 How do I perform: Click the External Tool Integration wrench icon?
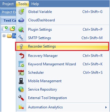(x=21, y=98)
